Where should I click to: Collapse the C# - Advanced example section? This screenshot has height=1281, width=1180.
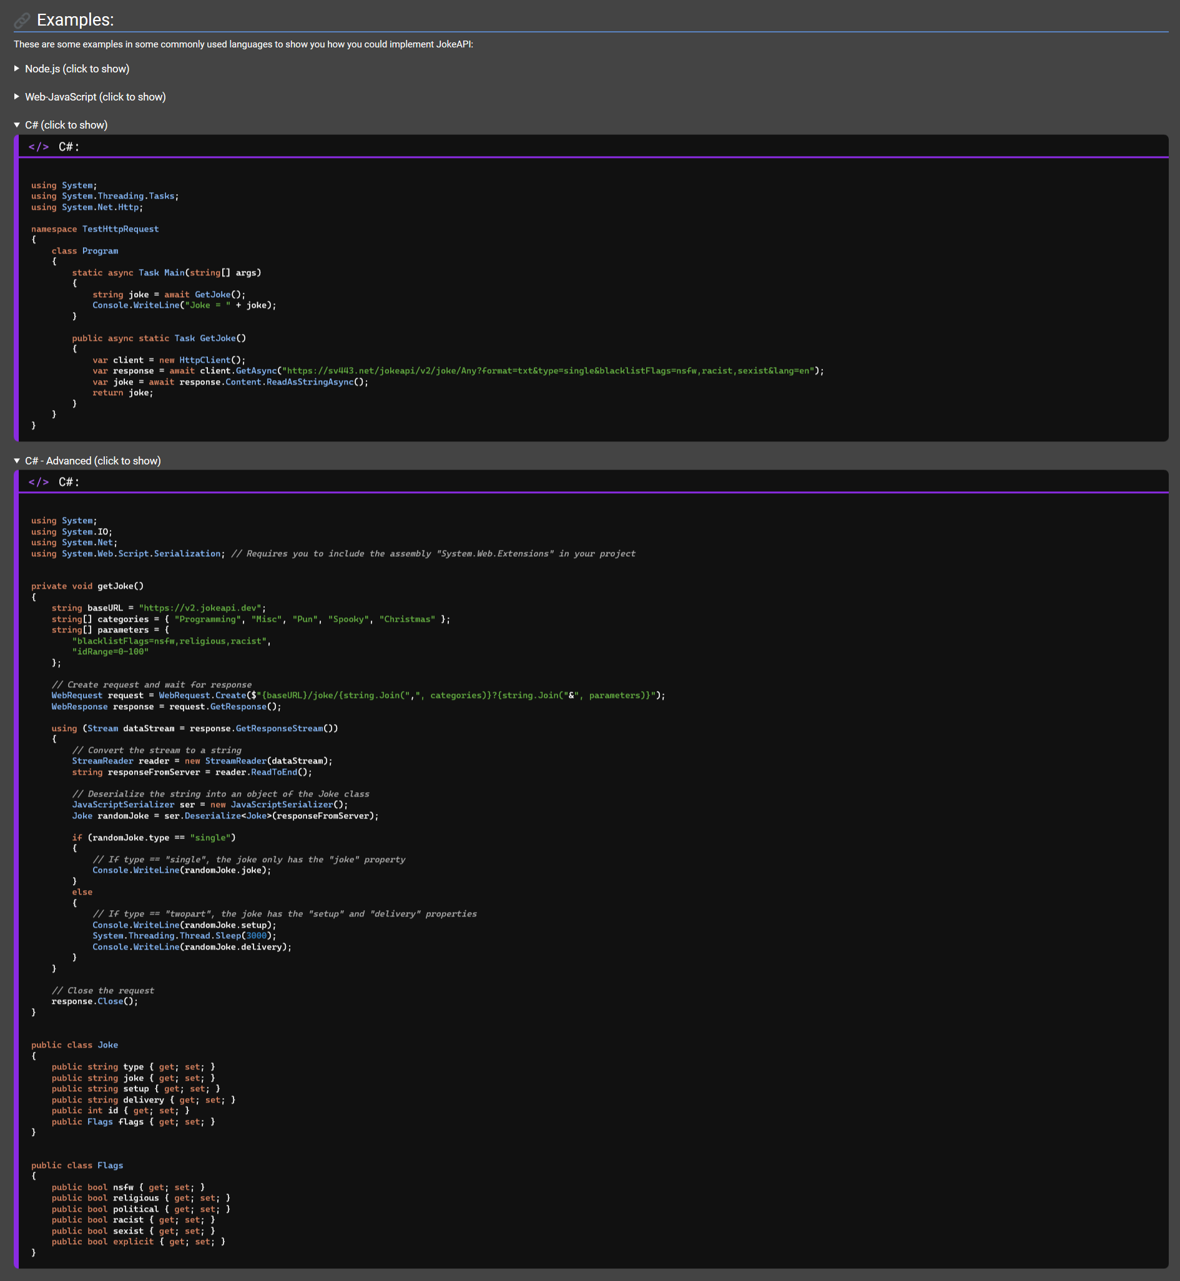92,461
